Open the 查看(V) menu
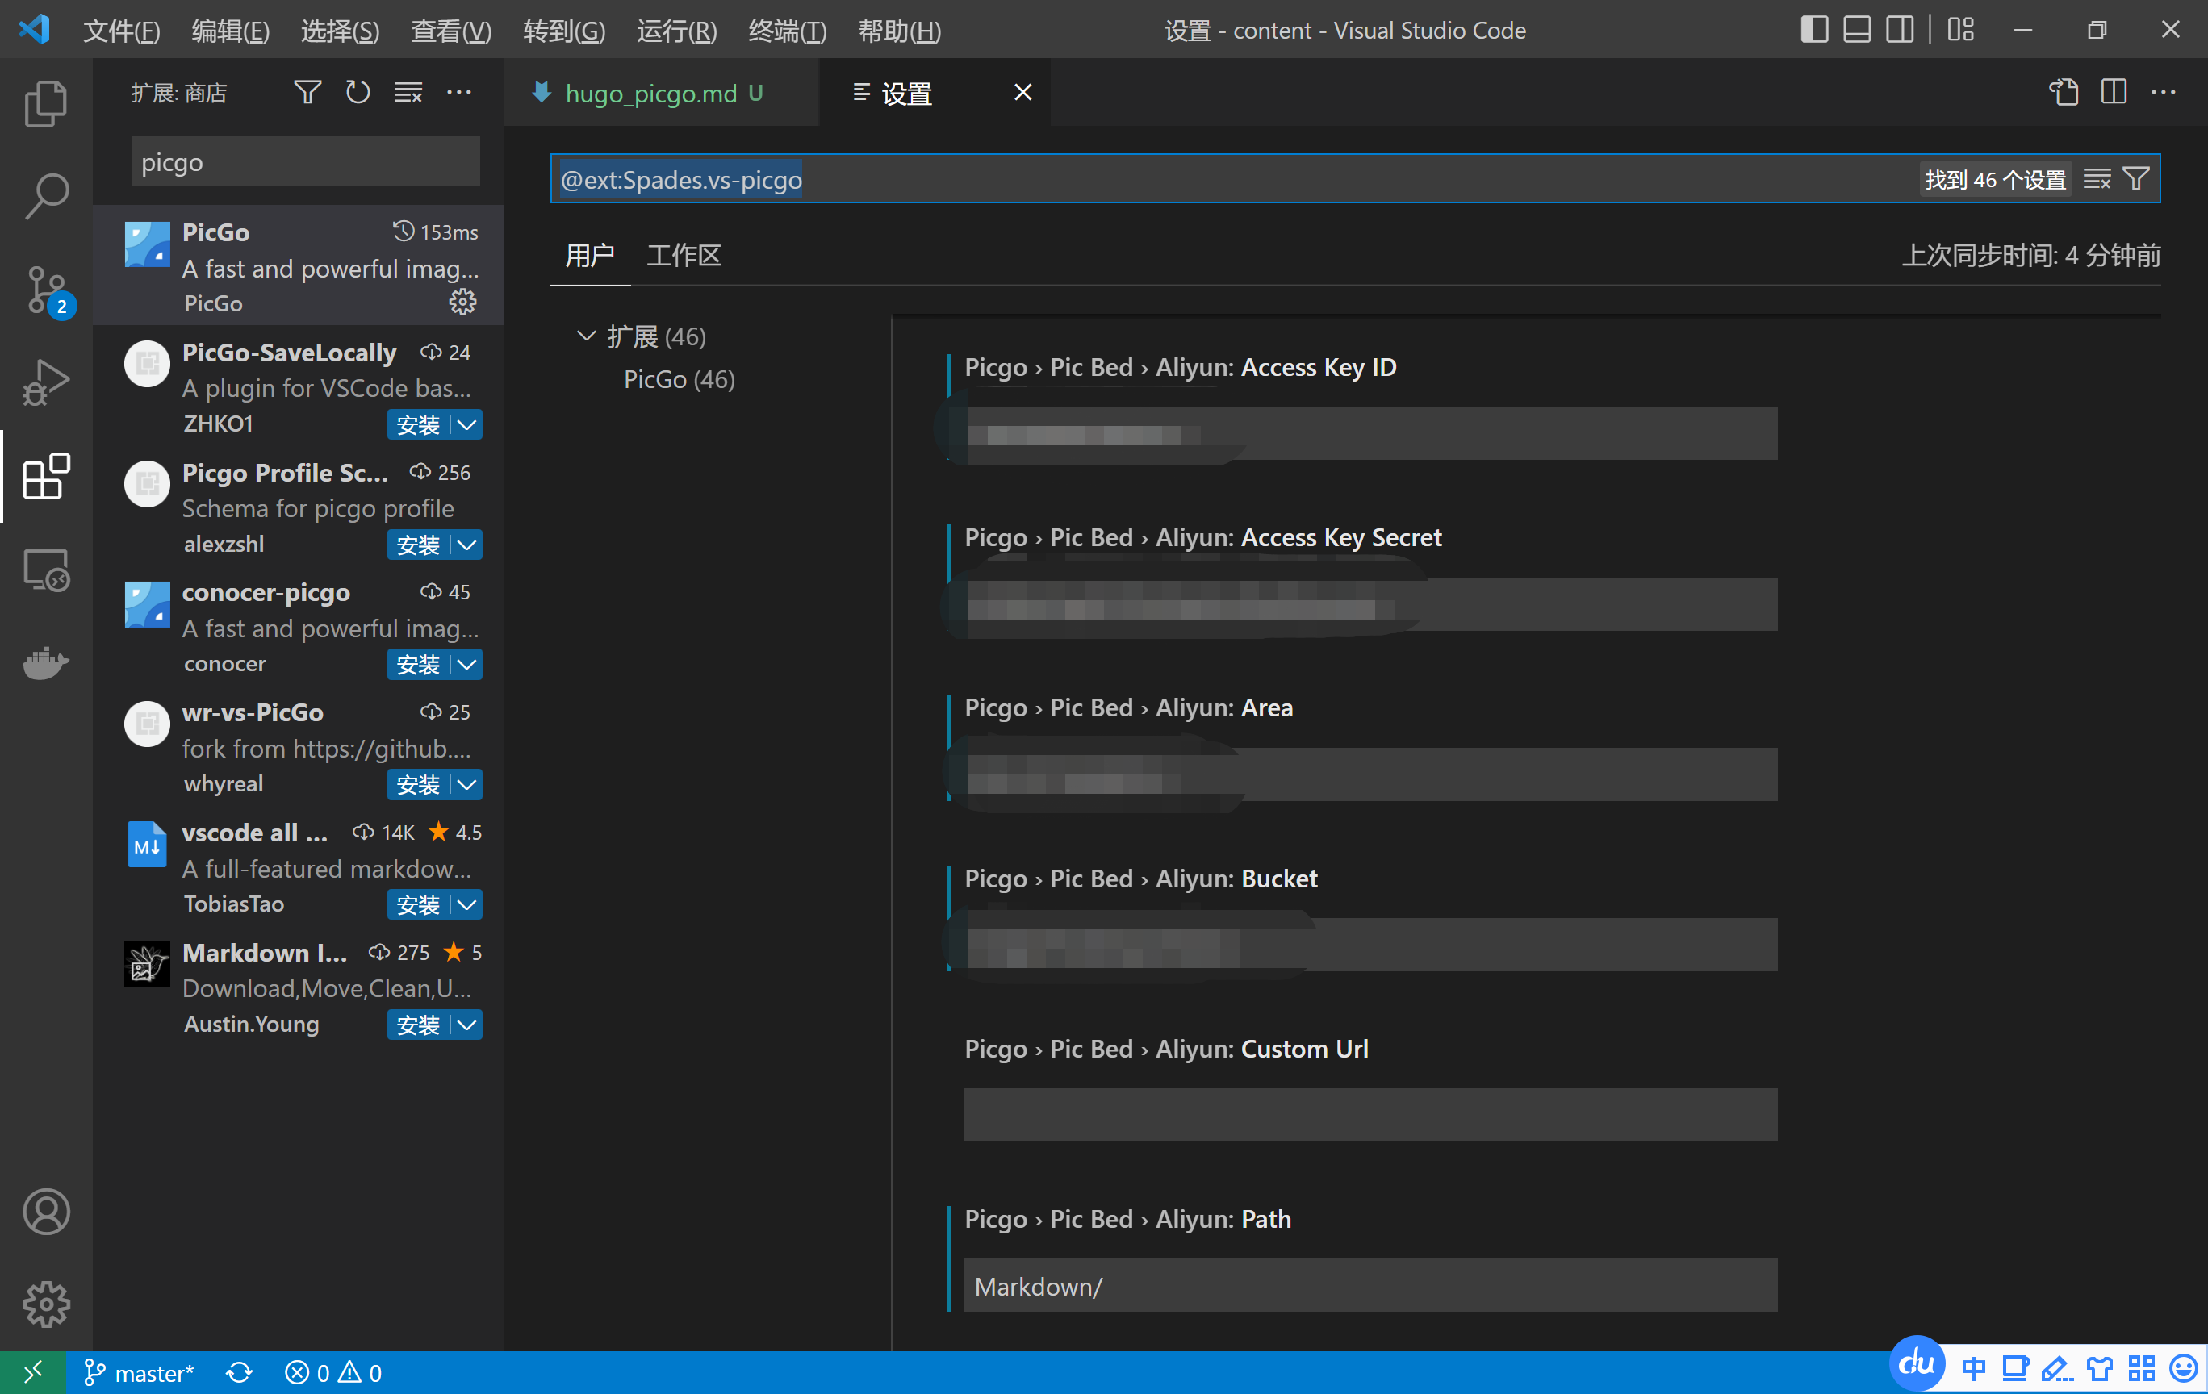This screenshot has width=2208, height=1394. click(450, 30)
